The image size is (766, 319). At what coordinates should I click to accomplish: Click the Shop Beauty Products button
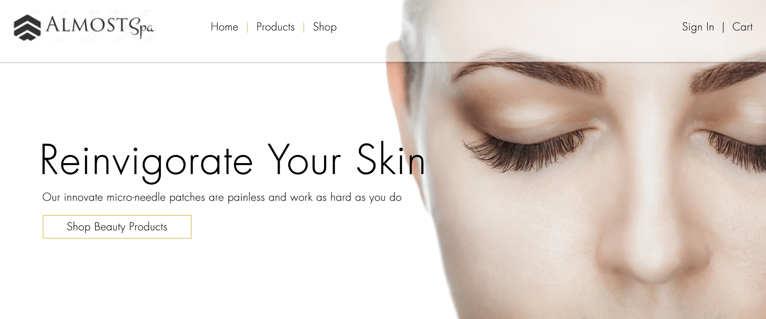tap(117, 227)
